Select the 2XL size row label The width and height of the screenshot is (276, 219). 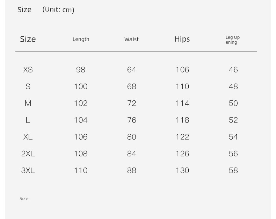coord(28,154)
